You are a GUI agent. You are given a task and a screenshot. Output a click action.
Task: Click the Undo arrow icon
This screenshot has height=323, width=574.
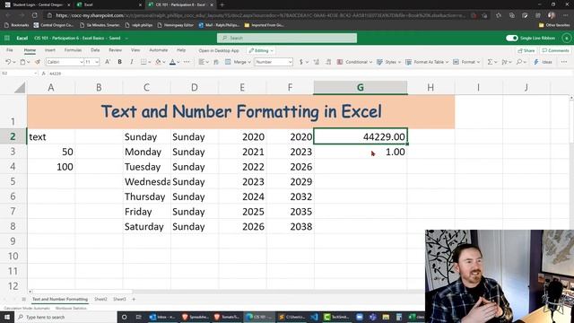8,62
